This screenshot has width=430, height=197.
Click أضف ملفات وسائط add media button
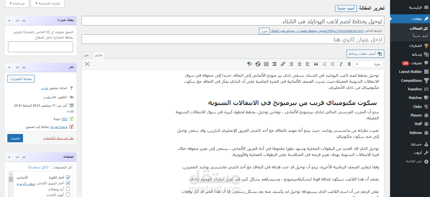click(x=365, y=54)
